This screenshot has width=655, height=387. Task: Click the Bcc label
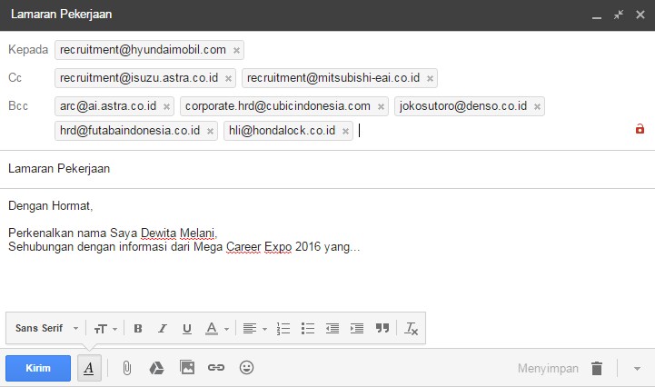pos(18,105)
